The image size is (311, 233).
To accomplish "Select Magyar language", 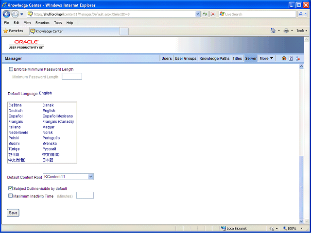I will point(49,127).
